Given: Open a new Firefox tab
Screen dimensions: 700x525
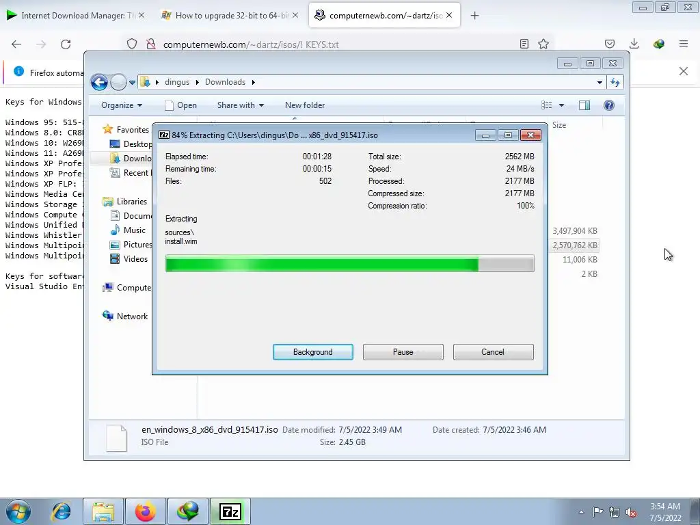Looking at the screenshot, I should click(474, 16).
